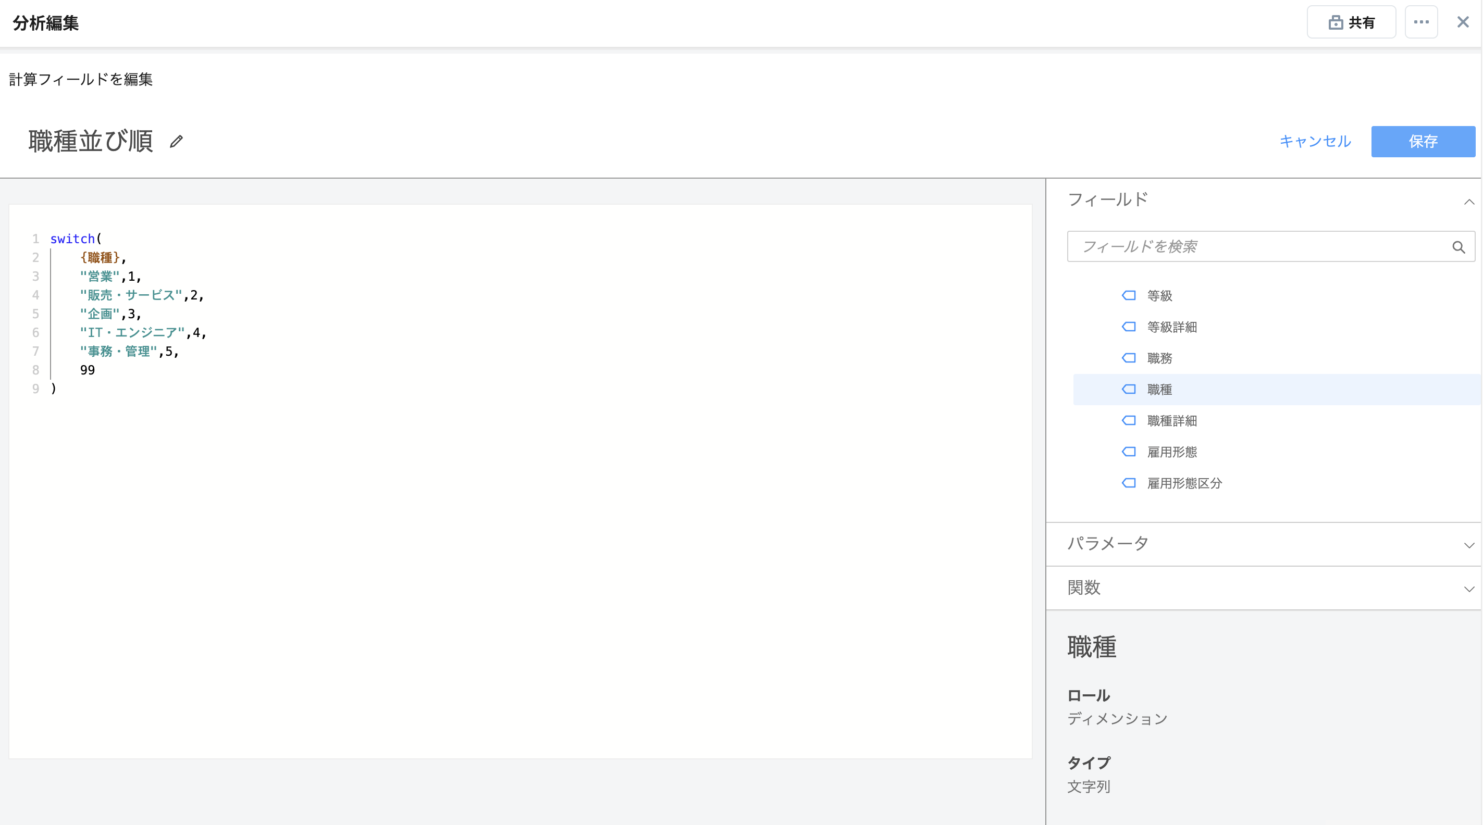The width and height of the screenshot is (1483, 825).
Task: Click the pencil icon to rename 職種並び順
Action: point(176,142)
